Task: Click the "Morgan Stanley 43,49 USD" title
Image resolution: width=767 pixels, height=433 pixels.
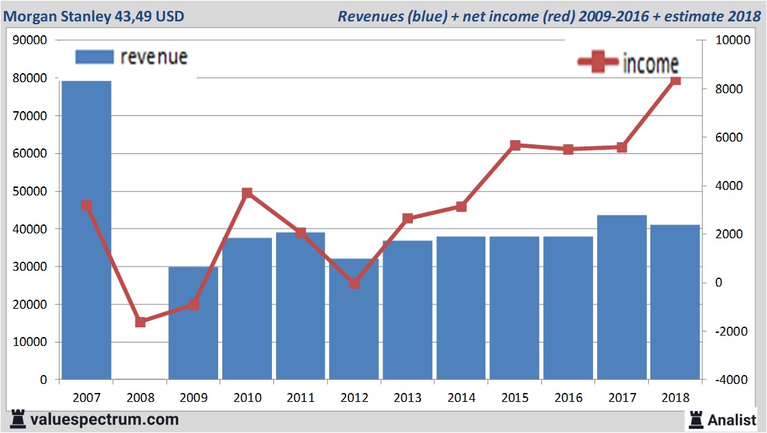Action: point(94,16)
